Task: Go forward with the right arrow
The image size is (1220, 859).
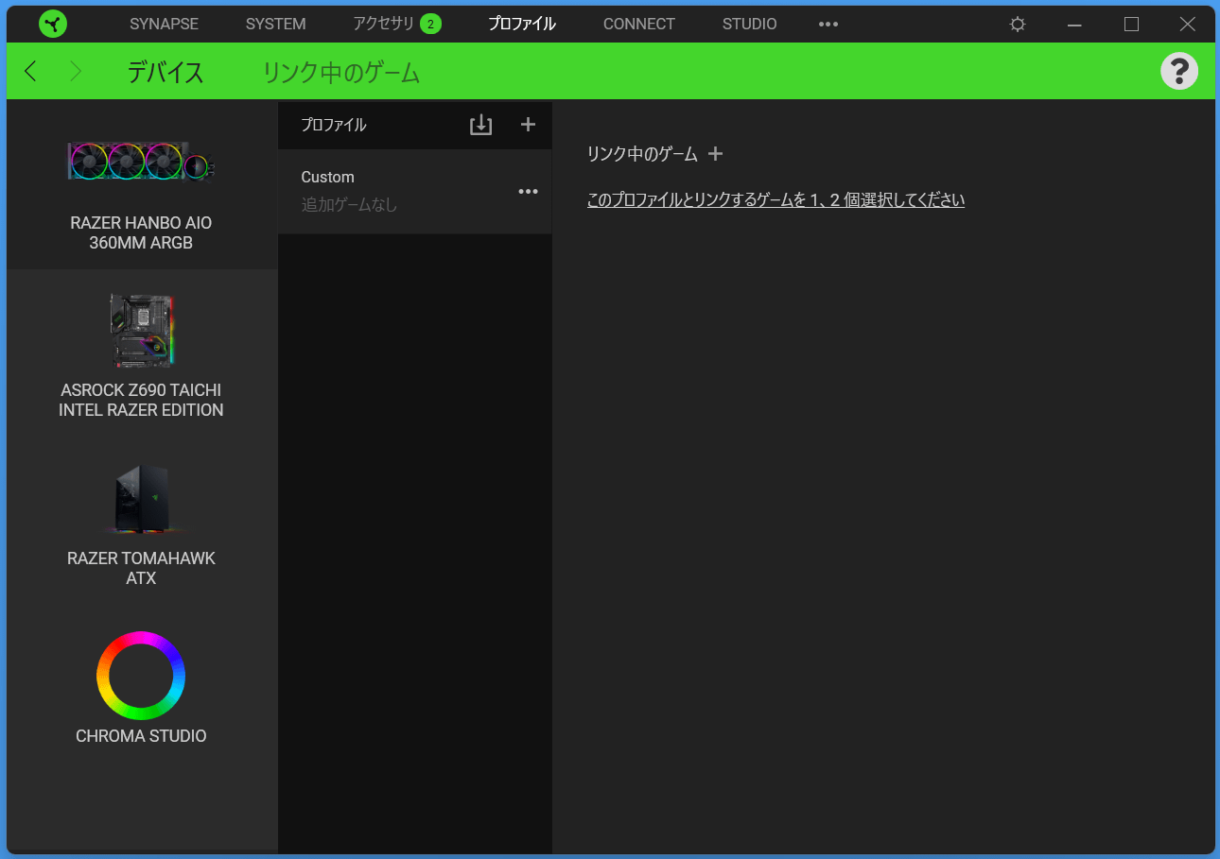Action: 76,71
